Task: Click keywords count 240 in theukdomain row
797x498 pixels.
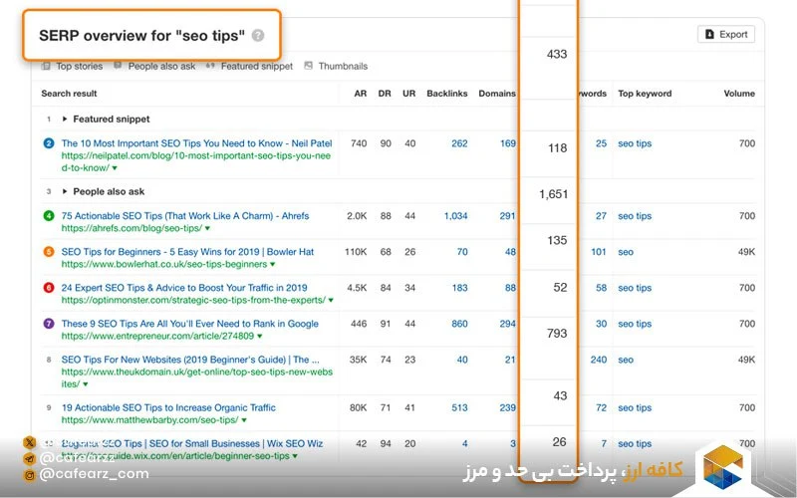Action: pyautogui.click(x=599, y=360)
